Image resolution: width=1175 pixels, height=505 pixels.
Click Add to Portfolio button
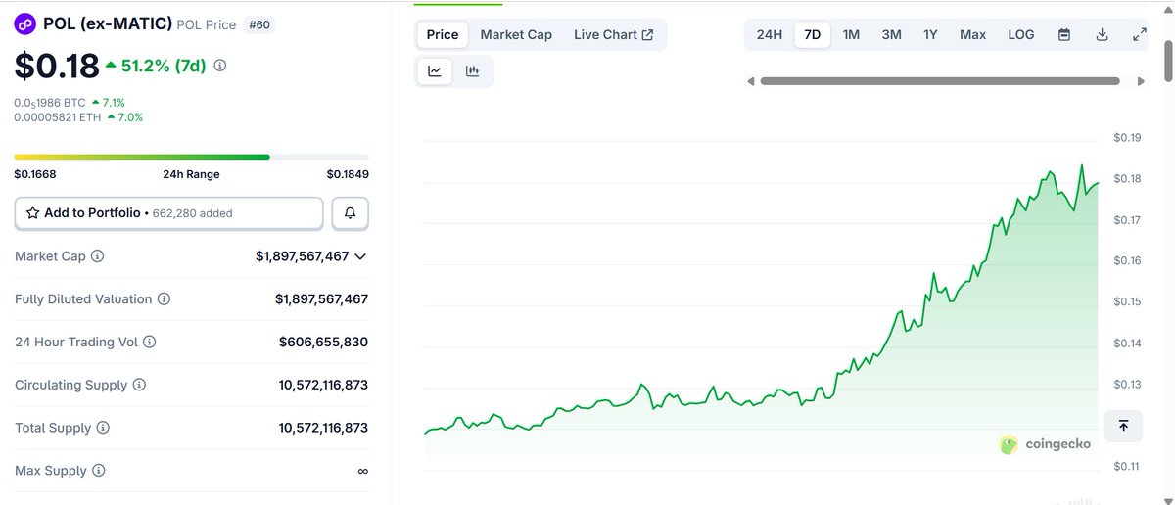click(x=168, y=212)
